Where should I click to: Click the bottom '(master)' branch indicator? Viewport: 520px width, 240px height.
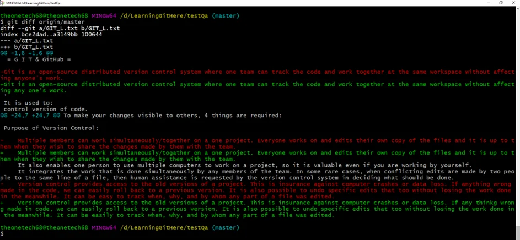click(225, 228)
